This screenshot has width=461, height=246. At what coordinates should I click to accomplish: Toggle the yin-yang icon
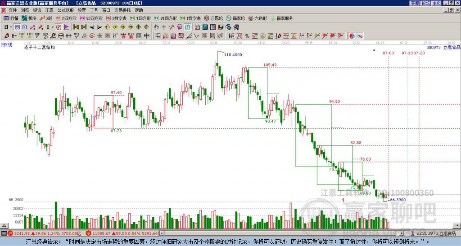(352, 36)
